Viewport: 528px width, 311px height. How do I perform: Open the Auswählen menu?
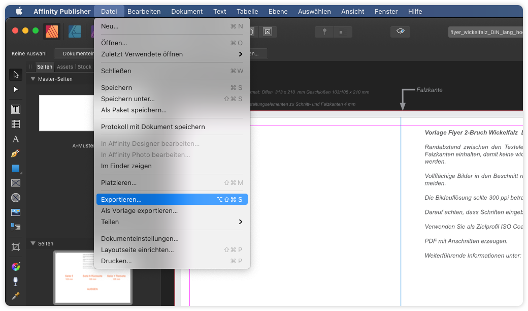314,11
